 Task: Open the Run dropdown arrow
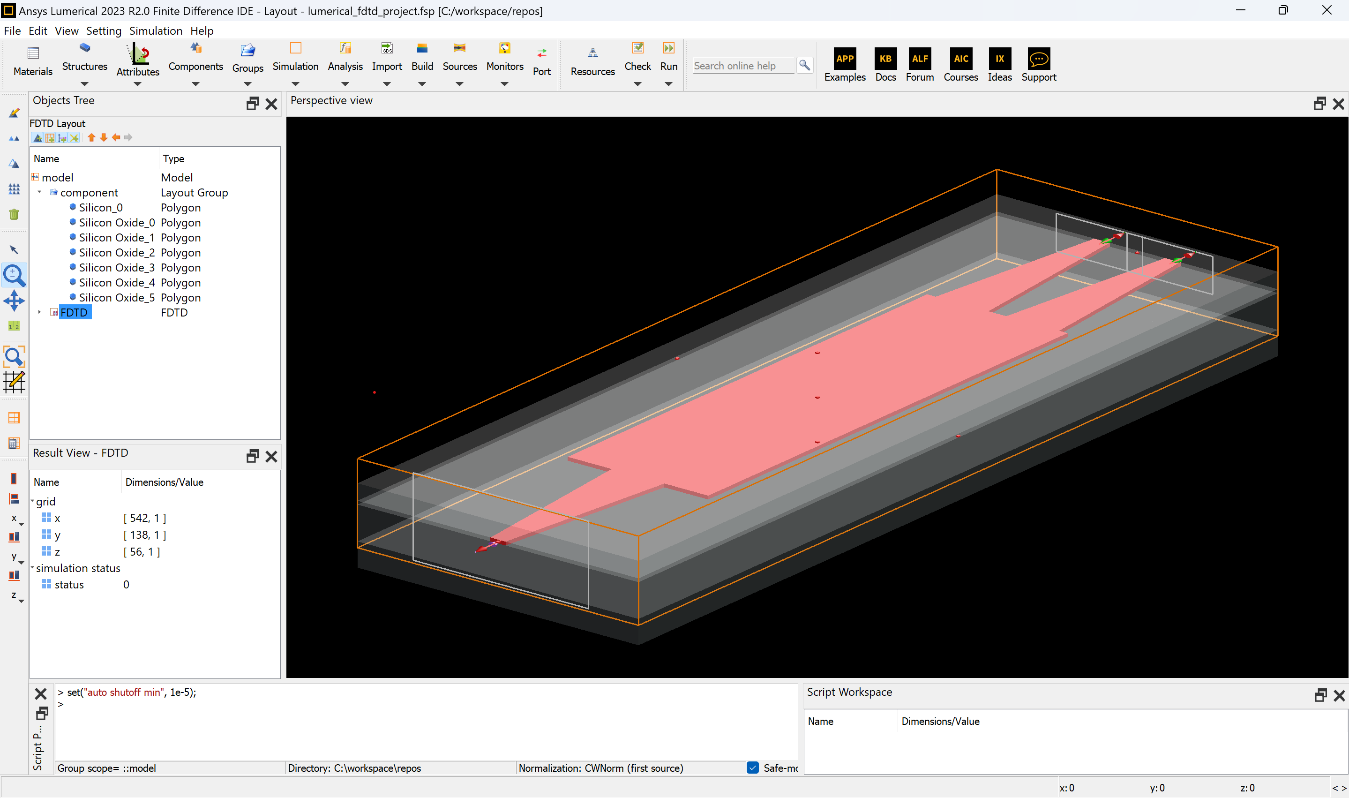pyautogui.click(x=668, y=84)
